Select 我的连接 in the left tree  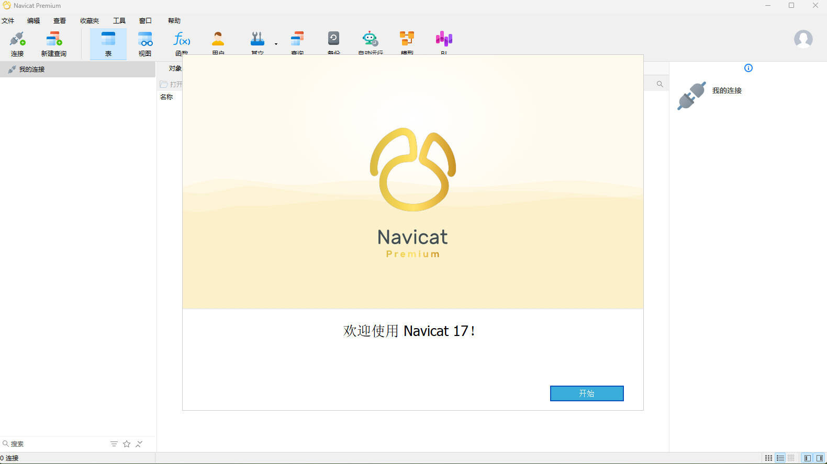[77, 69]
